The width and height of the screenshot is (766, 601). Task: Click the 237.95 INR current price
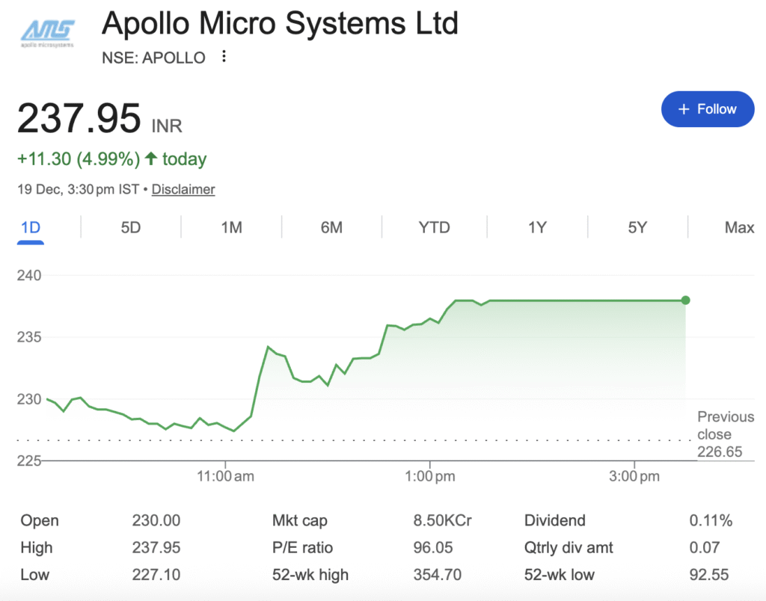click(79, 119)
